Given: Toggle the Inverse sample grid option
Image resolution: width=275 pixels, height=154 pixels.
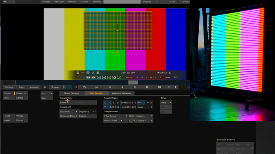Looking at the screenshot, I should [88, 116].
